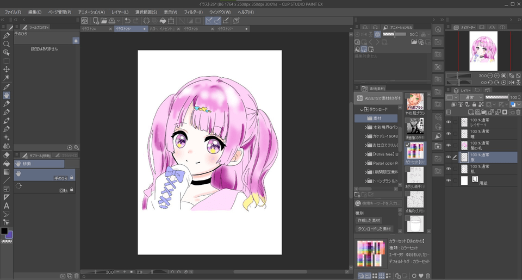
Task: Toggle the checkbox on the カラーセット material thumbnail
Action: [408, 145]
